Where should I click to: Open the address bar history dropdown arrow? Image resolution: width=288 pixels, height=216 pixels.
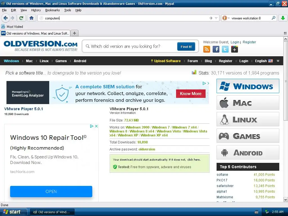click(216, 18)
